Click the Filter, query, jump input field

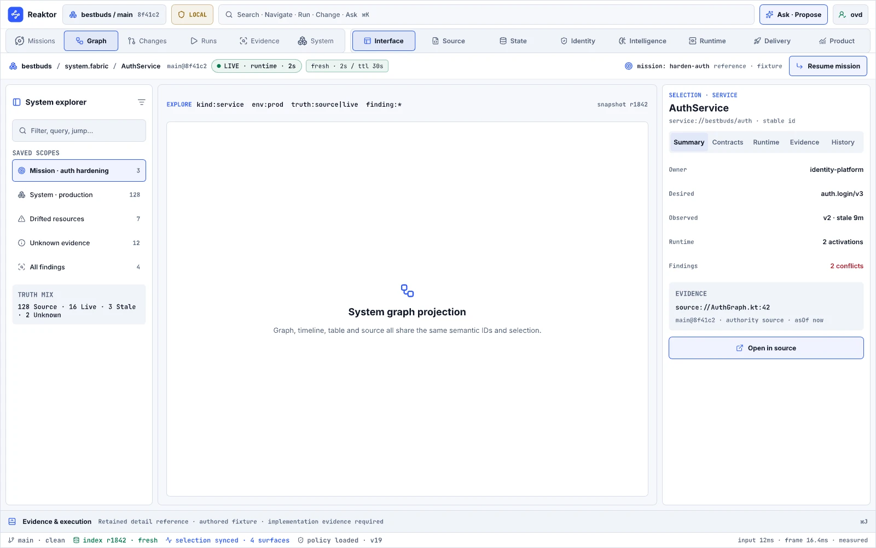pos(79,131)
